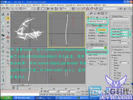Image resolution: width=133 pixels, height=100 pixels.
Task: Click the Scatter object type button
Action: click(x=102, y=30)
